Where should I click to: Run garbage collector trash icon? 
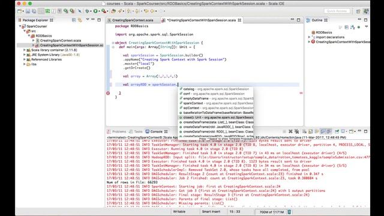(289, 212)
